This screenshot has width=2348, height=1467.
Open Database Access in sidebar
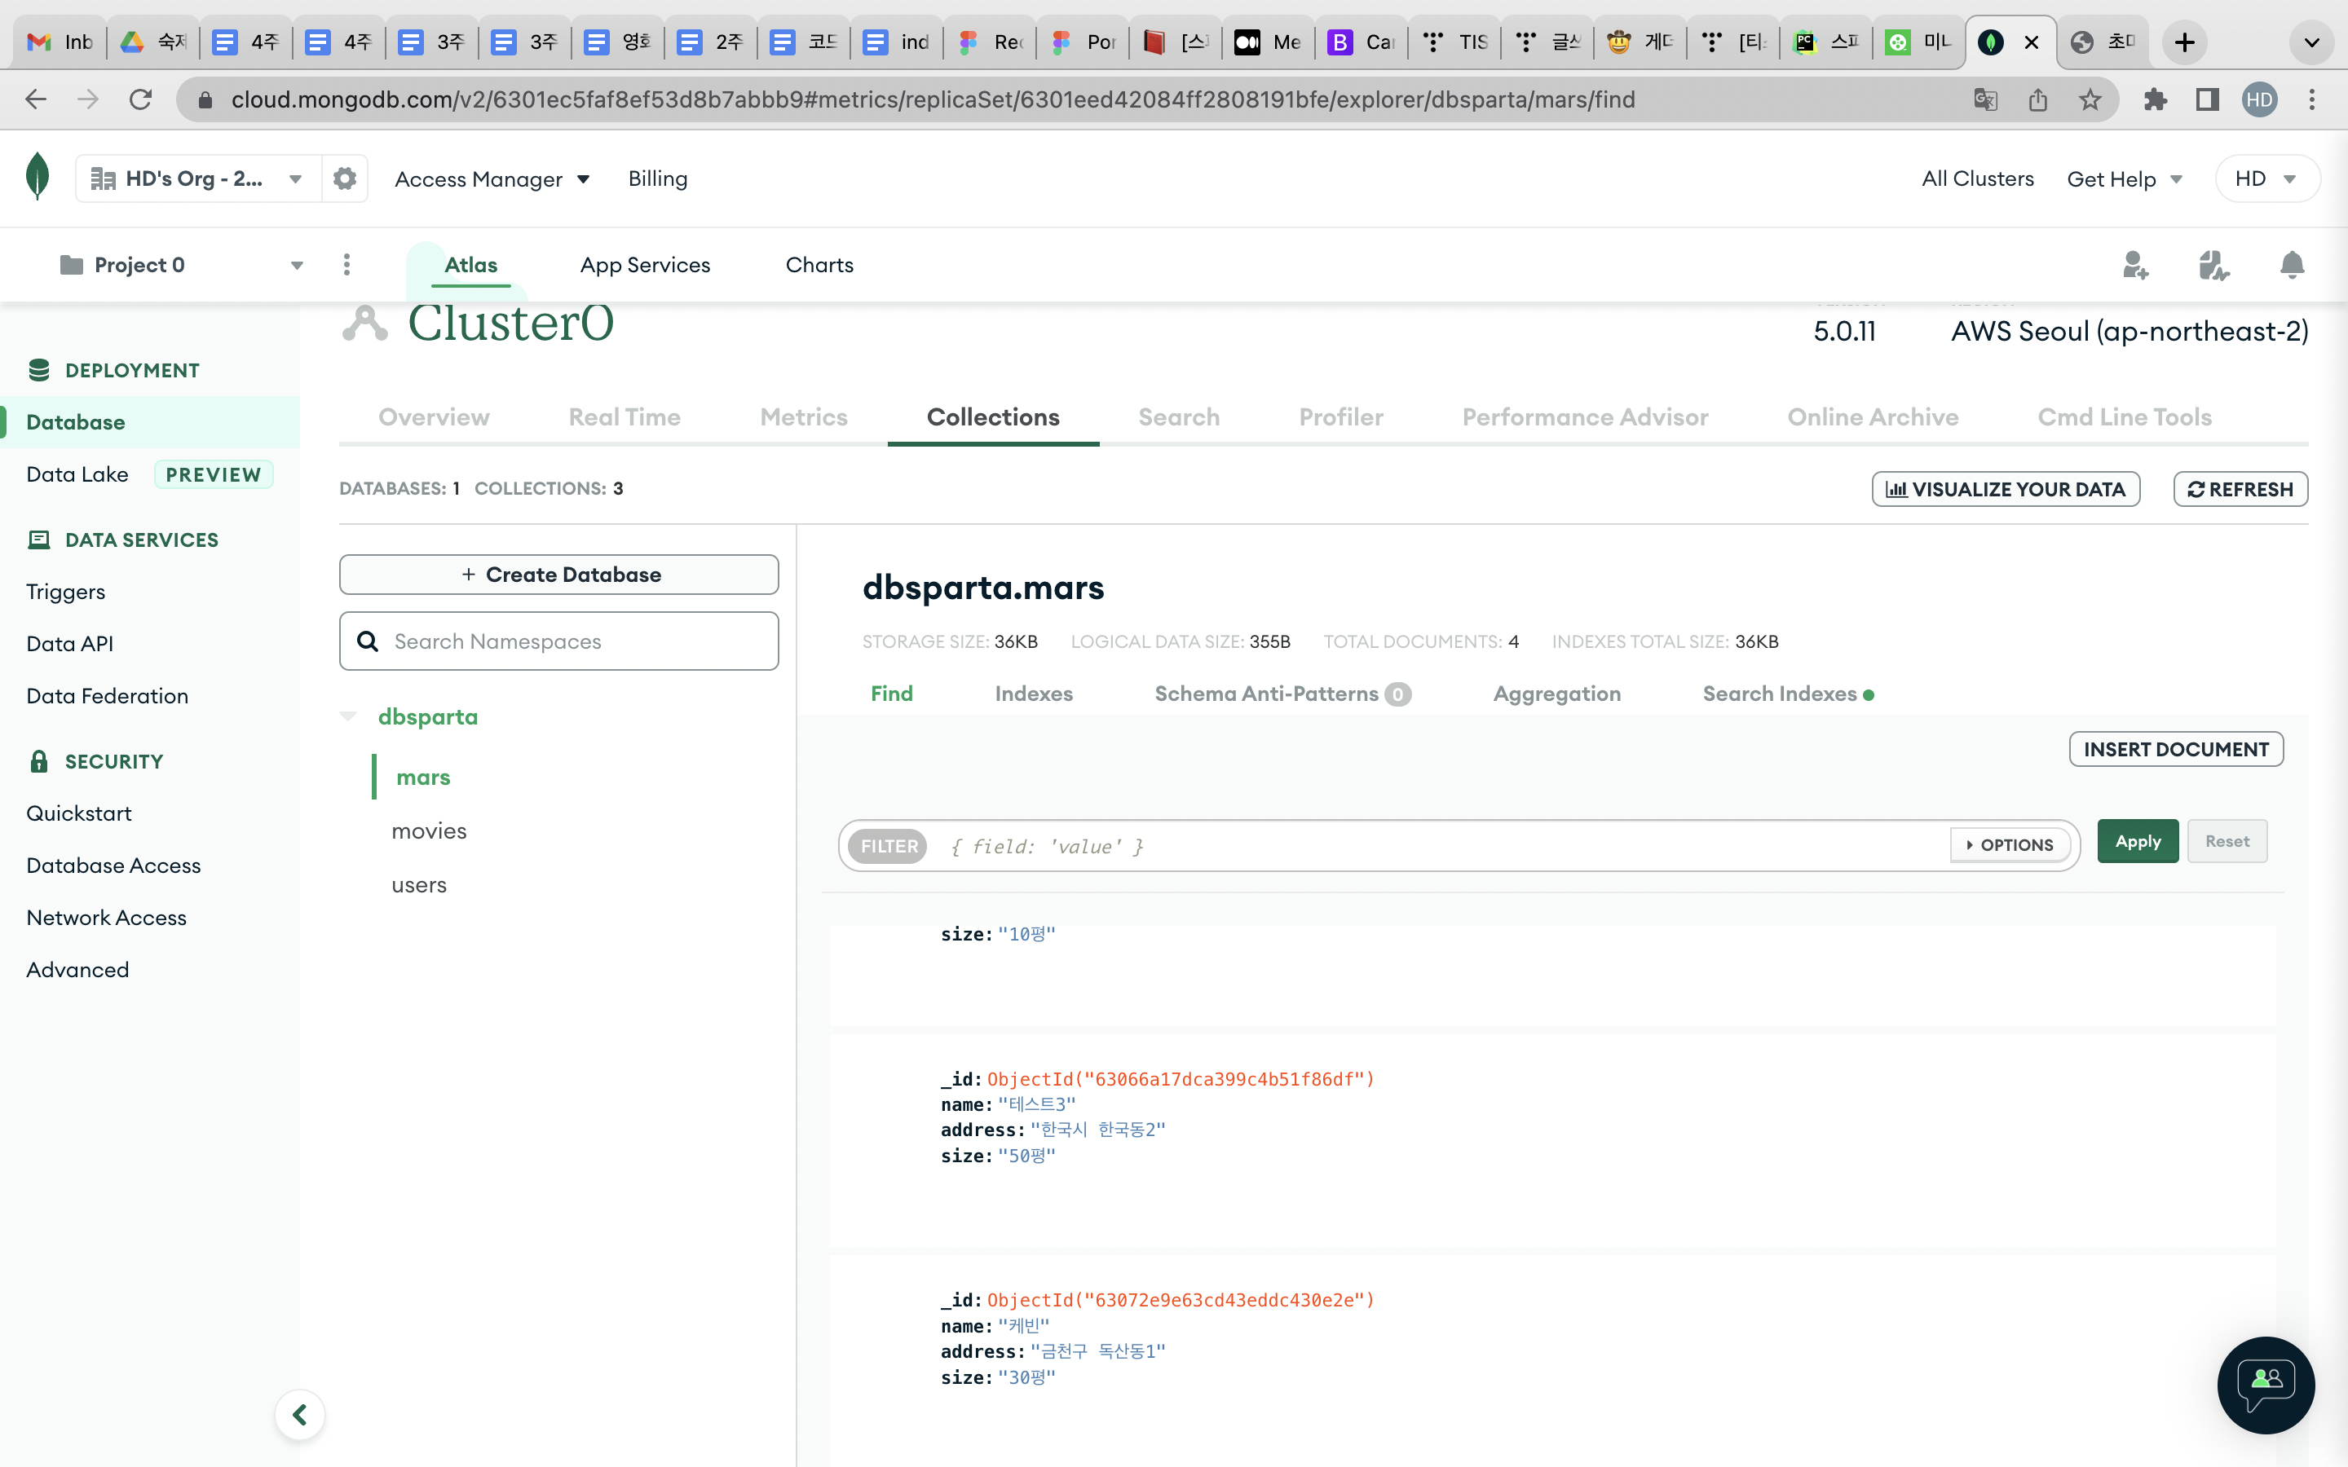click(113, 866)
